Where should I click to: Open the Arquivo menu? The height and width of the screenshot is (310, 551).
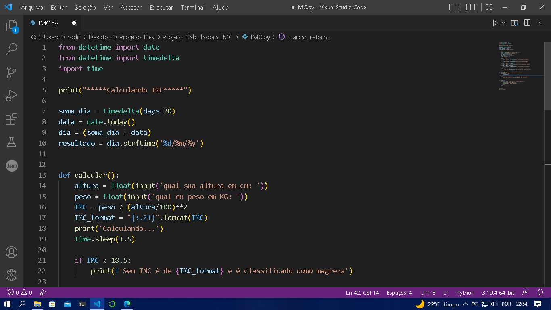pos(32,7)
